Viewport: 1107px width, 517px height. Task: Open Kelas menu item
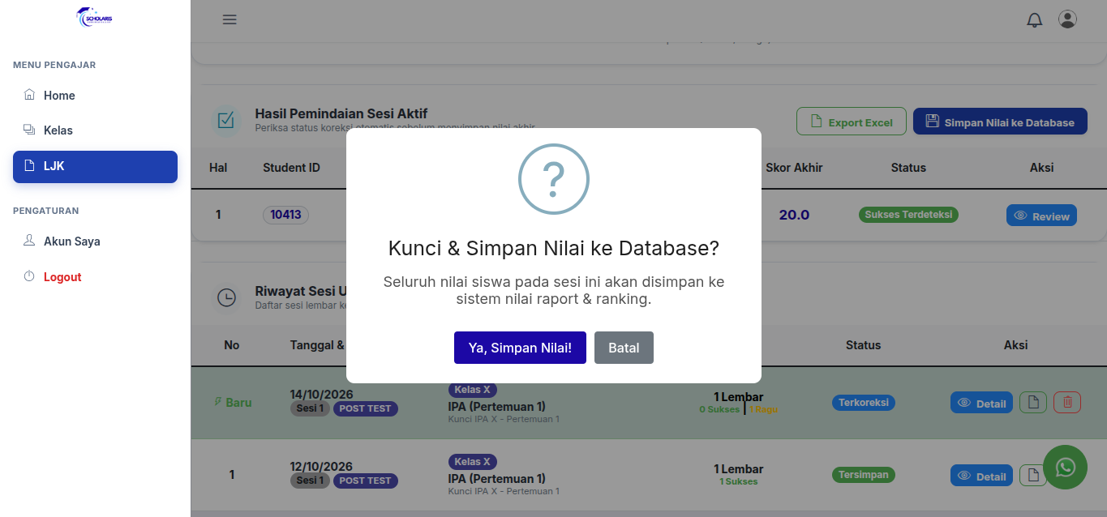tap(95, 130)
